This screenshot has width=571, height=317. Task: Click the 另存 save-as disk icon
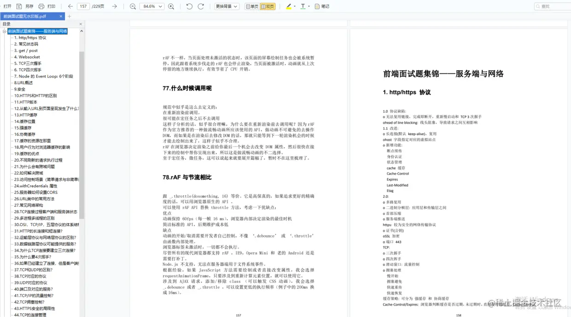[x=19, y=6]
